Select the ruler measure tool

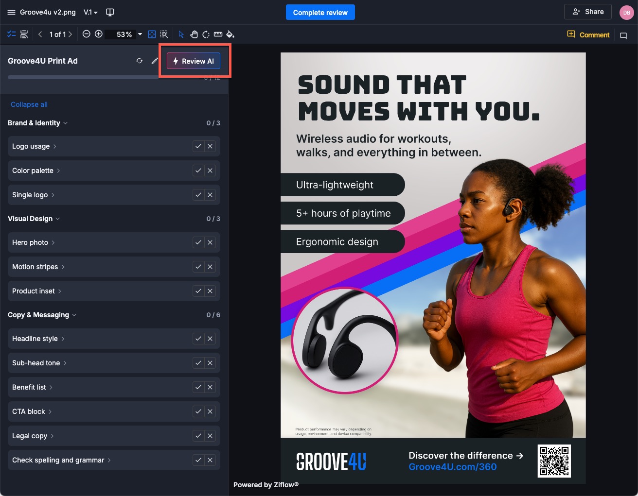(x=218, y=34)
